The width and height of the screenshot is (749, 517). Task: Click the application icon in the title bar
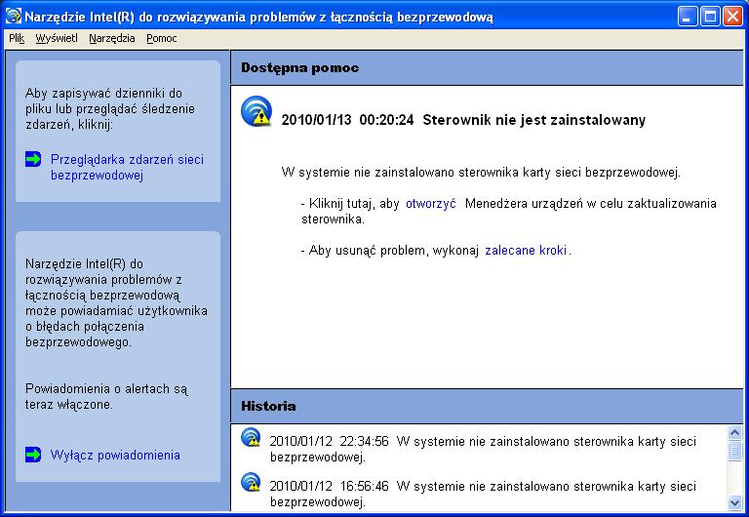(13, 17)
